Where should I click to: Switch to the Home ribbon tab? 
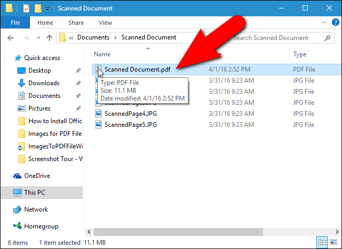point(45,23)
